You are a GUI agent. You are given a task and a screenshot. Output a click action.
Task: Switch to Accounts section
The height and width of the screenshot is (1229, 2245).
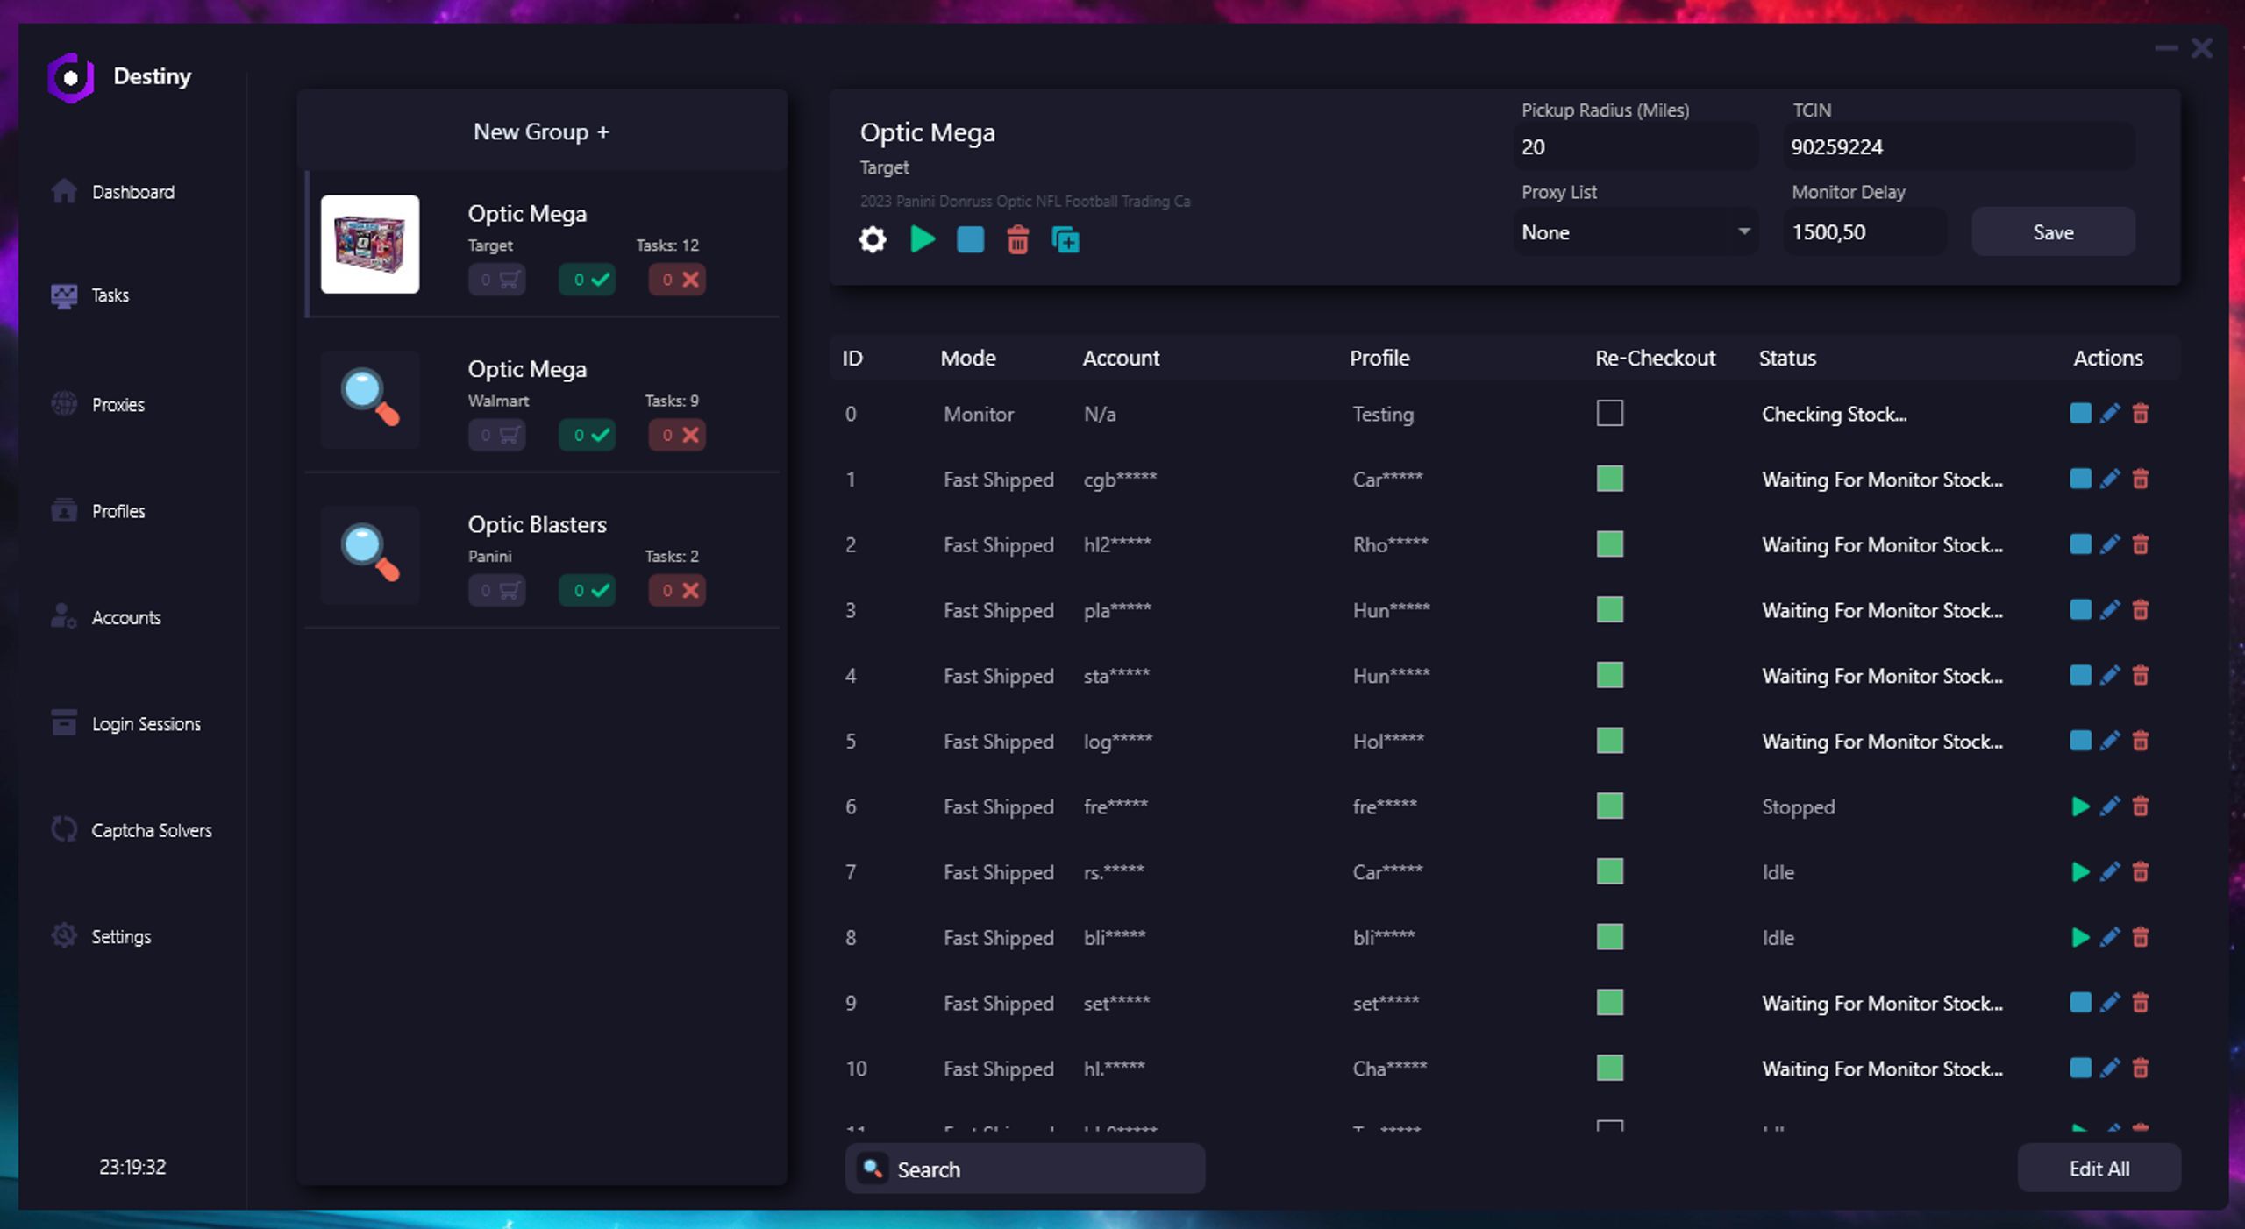106,617
